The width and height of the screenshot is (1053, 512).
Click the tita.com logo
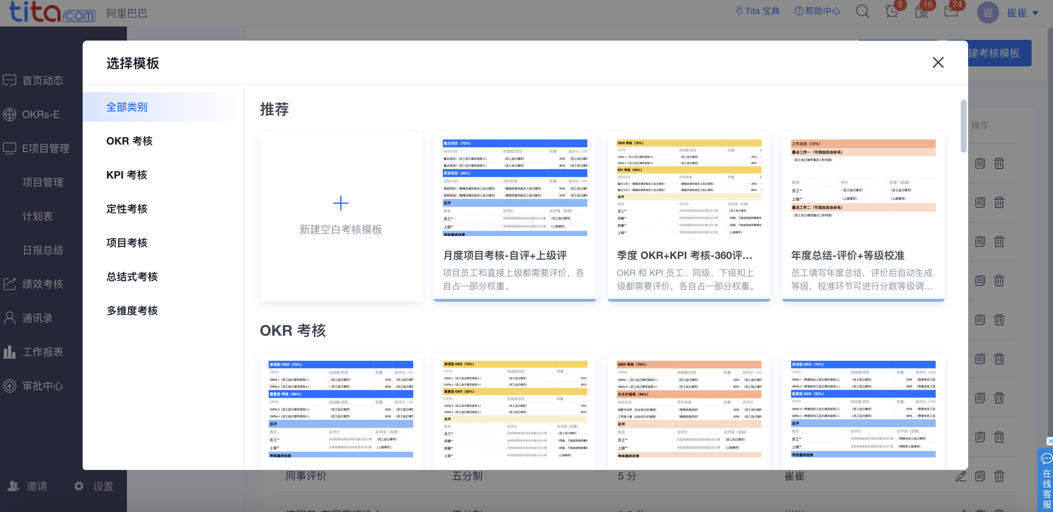click(52, 12)
